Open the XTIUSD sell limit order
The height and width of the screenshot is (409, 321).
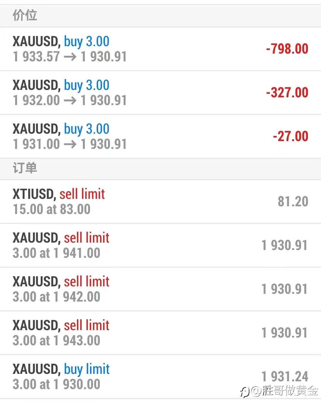pos(160,202)
